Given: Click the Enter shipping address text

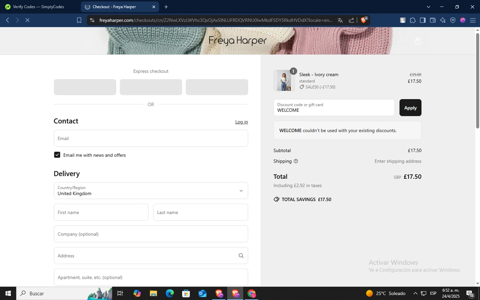Looking at the screenshot, I should click(x=398, y=161).
